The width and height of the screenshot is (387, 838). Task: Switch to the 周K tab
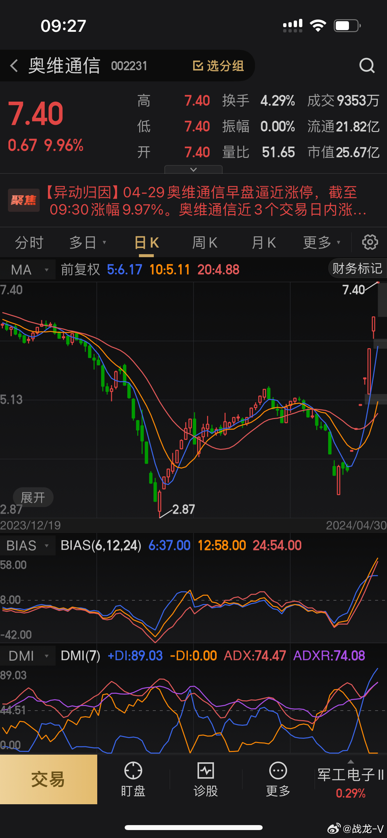[x=205, y=243]
